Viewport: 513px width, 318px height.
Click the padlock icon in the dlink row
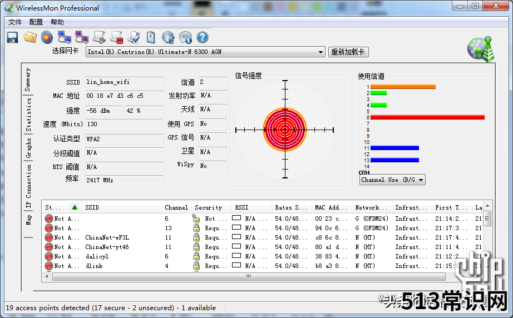[196, 266]
